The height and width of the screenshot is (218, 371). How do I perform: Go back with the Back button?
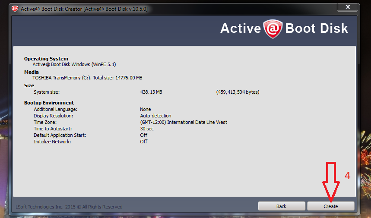281,206
